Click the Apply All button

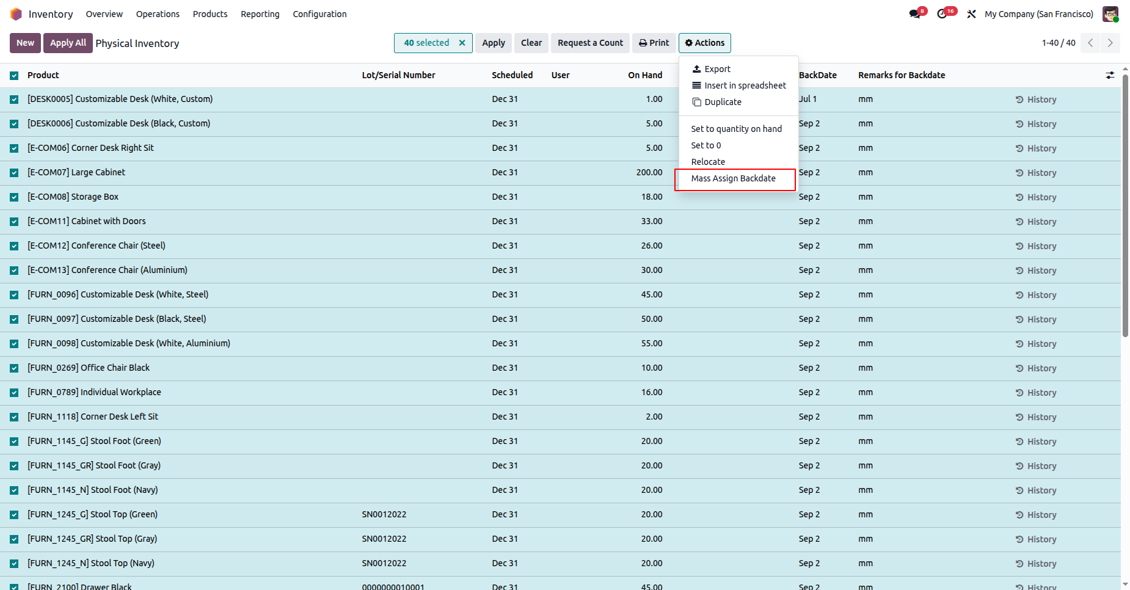coord(68,43)
